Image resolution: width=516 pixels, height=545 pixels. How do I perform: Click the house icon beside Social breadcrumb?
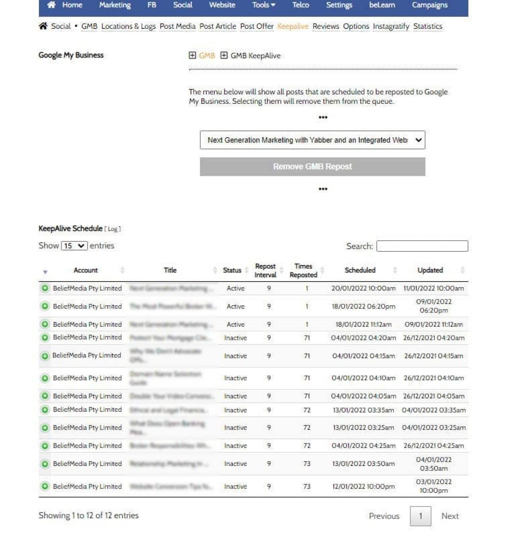[x=43, y=26]
